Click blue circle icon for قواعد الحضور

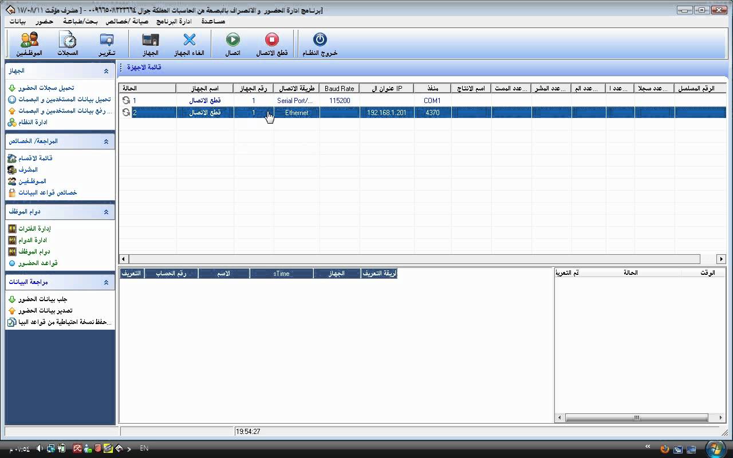point(12,263)
